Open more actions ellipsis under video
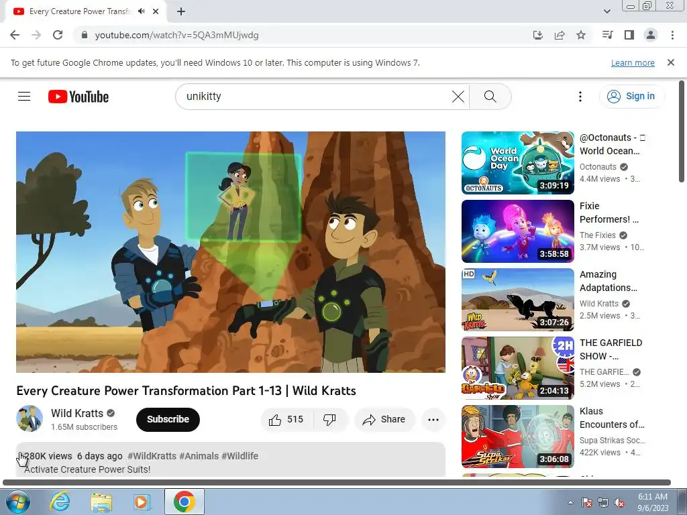This screenshot has height=515, width=687. coord(433,420)
